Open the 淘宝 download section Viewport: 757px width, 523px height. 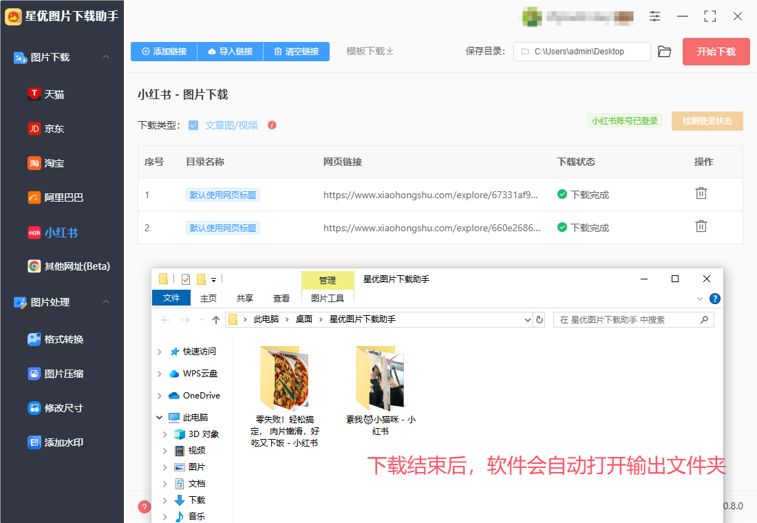tap(46, 163)
